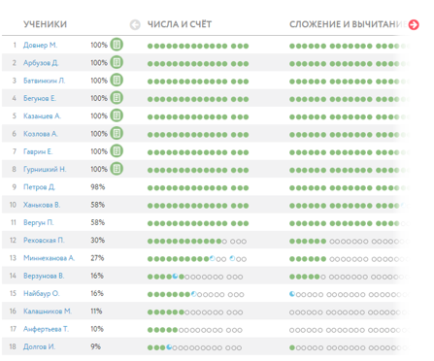Open student Анфертьева Т. profile
The image size is (434, 361).
(x=46, y=329)
